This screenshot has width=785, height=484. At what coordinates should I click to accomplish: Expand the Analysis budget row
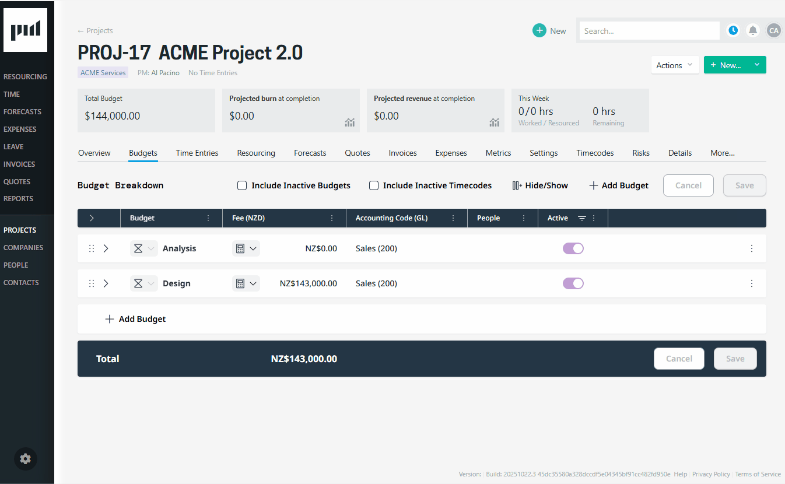click(106, 248)
